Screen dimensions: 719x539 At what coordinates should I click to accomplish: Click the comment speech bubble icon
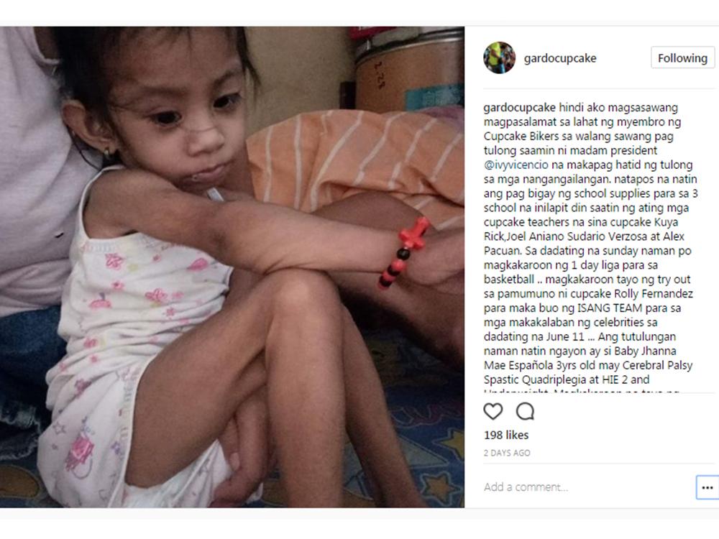tap(525, 411)
